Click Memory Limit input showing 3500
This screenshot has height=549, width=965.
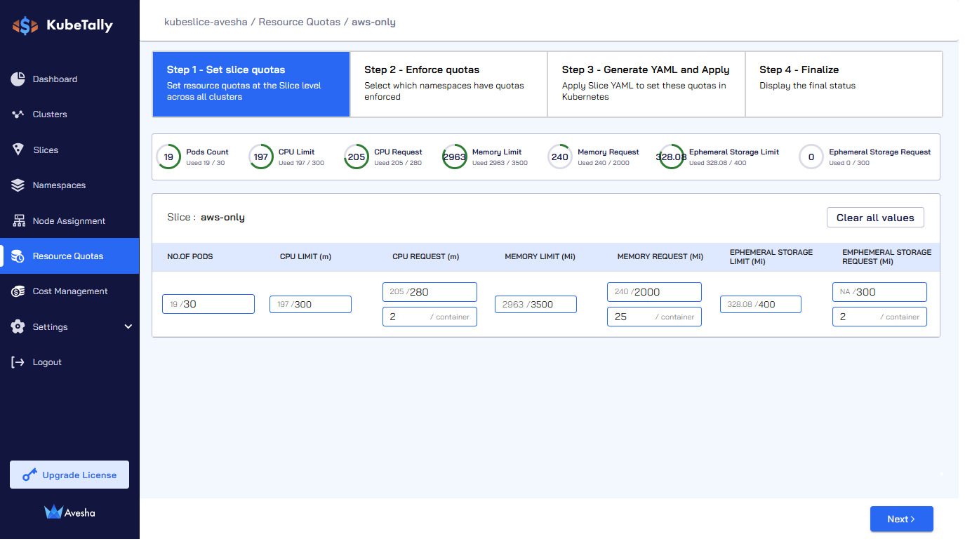535,304
